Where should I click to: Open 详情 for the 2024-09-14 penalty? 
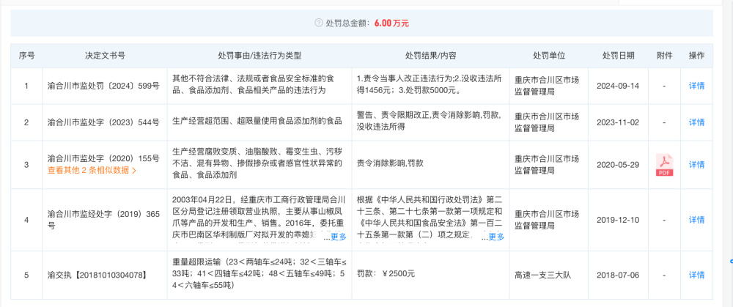coord(696,86)
